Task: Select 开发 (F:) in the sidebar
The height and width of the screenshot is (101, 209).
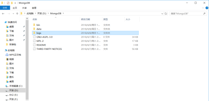Action: [13, 99]
